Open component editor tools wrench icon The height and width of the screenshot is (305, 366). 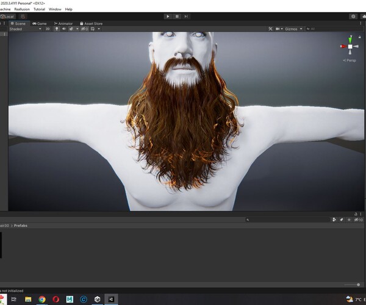[270, 29]
